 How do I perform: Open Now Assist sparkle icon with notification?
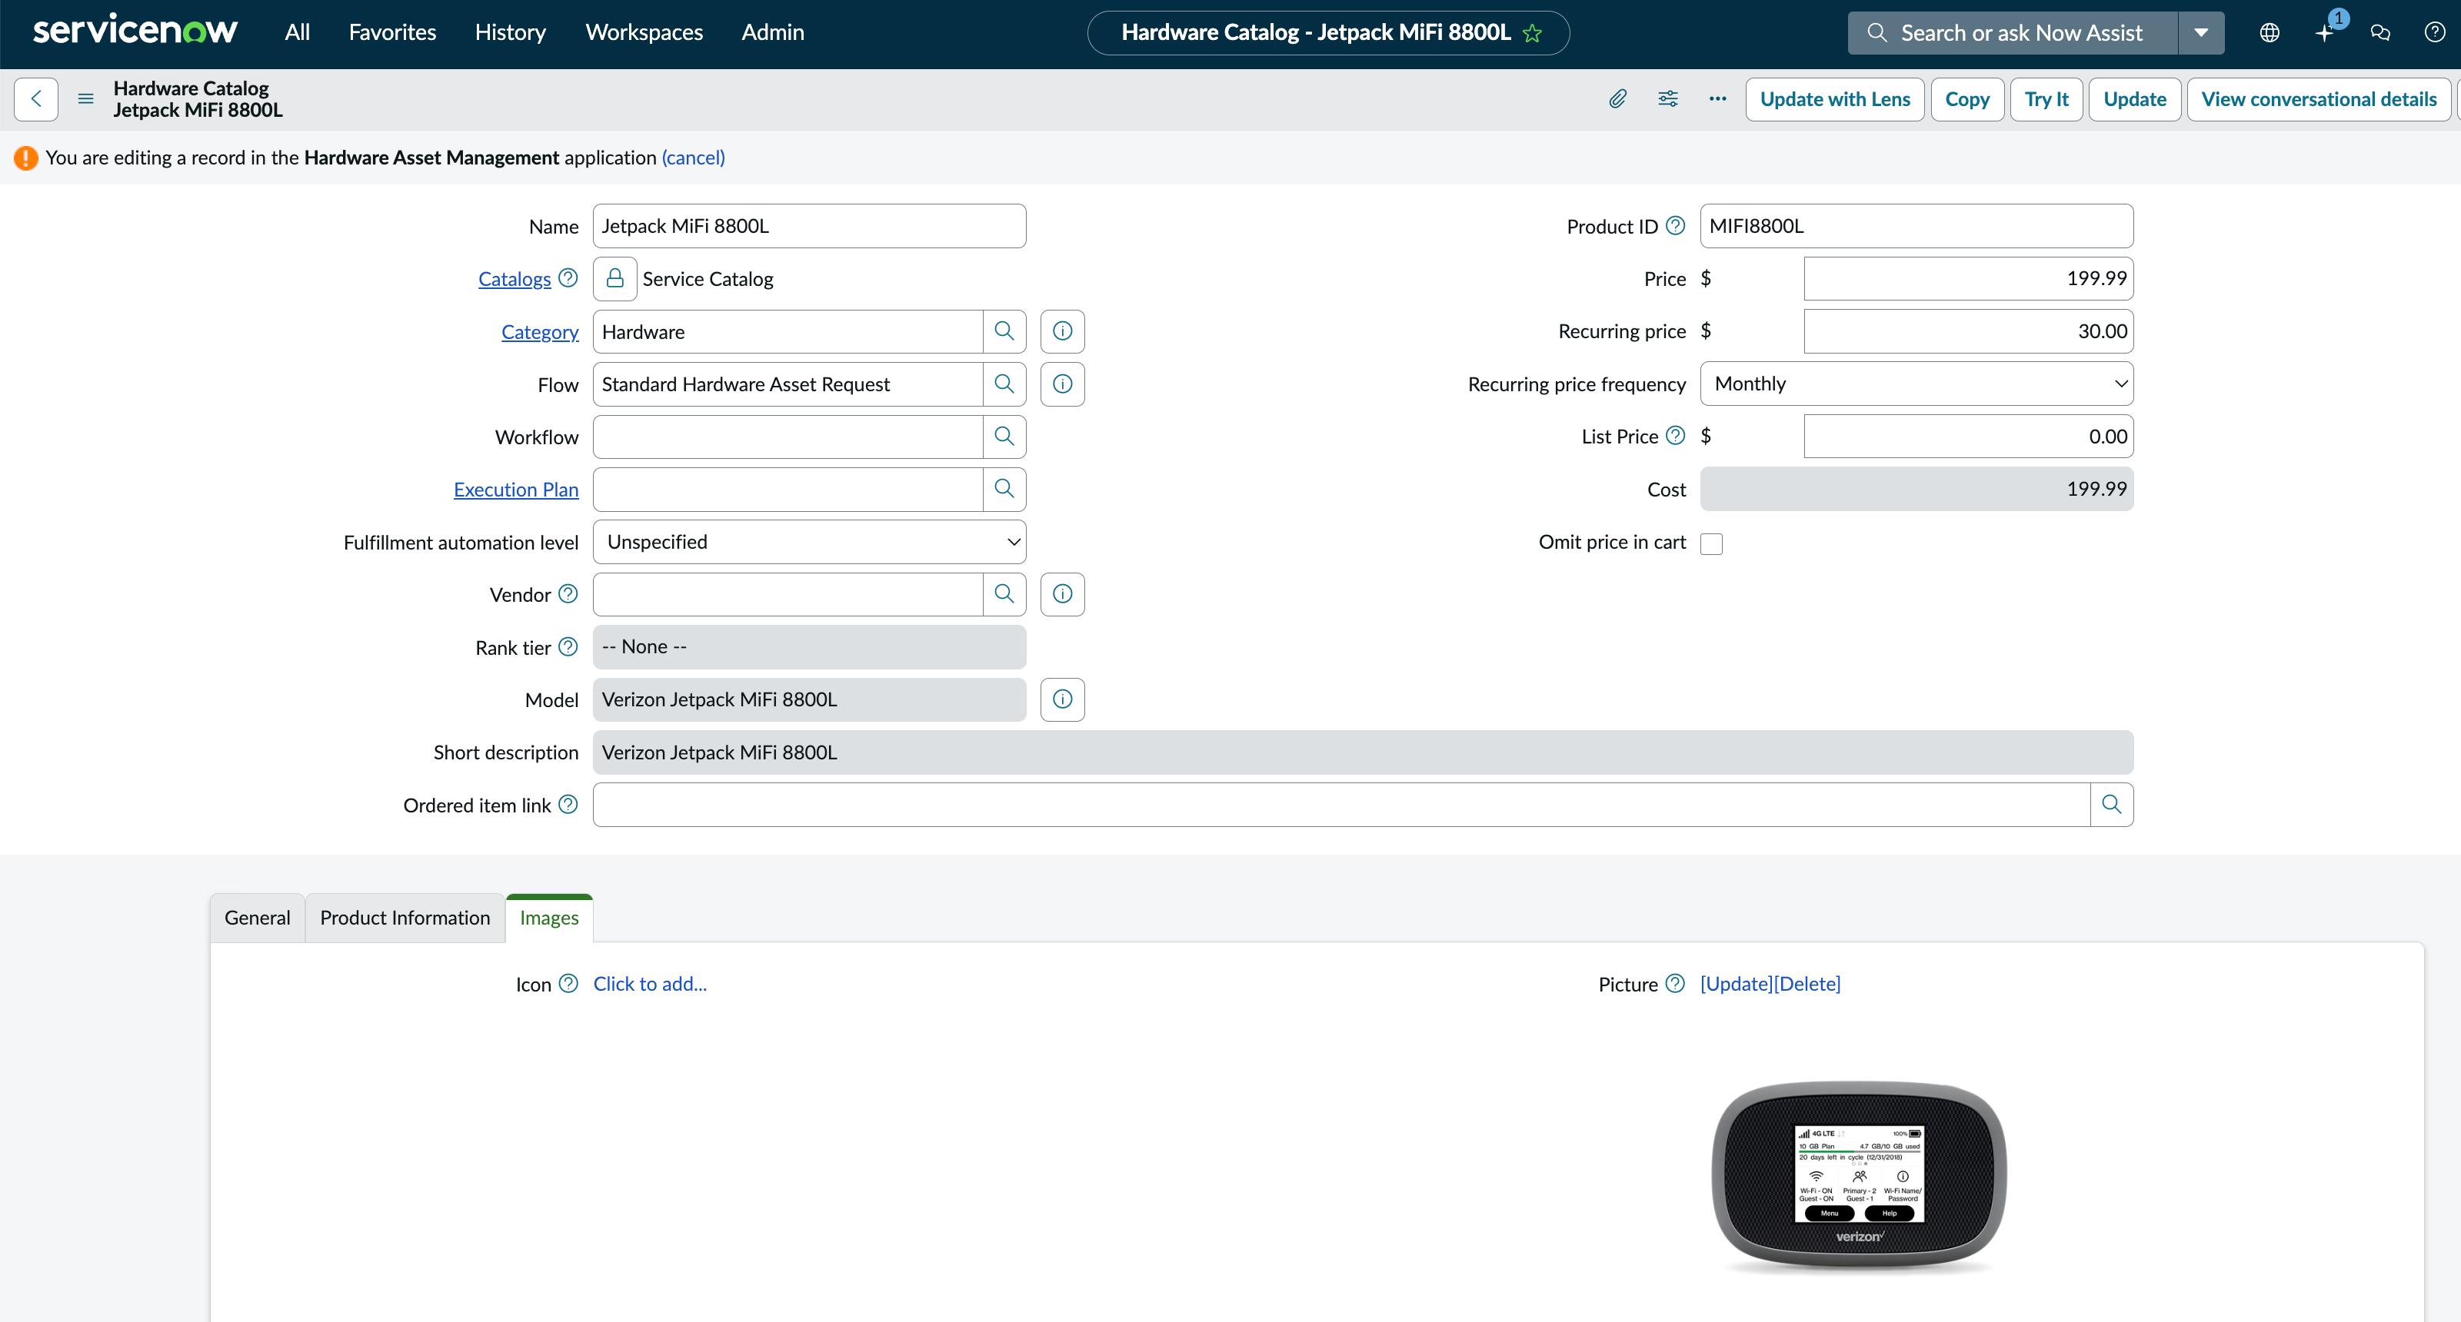point(2326,33)
